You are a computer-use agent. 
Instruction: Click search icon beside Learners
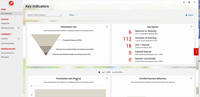point(18,39)
